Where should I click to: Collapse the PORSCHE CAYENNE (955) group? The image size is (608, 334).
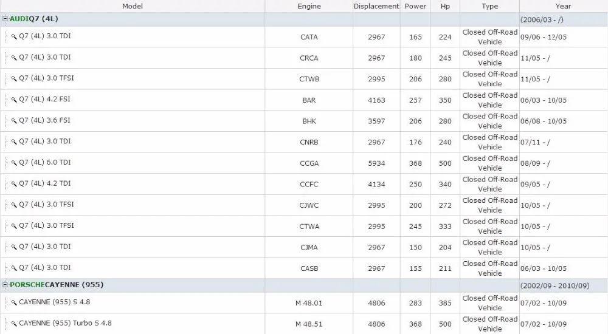(x=5, y=285)
